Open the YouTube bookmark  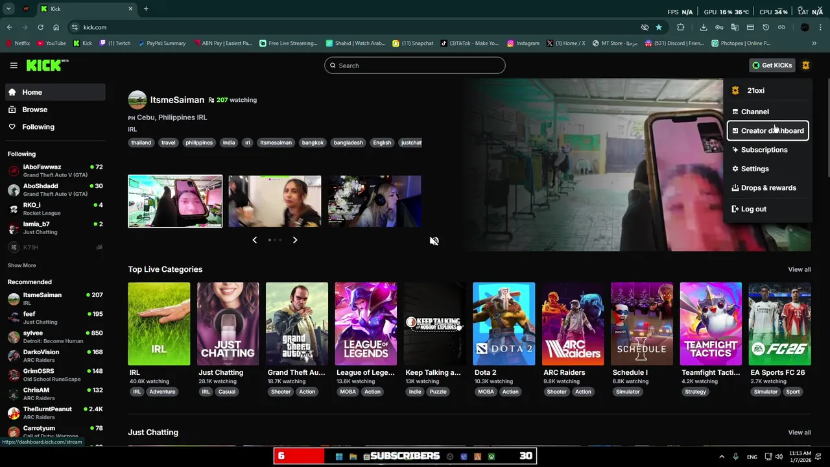pyautogui.click(x=51, y=43)
